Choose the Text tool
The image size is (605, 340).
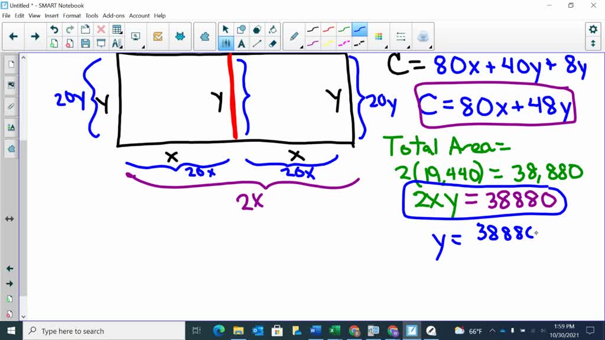click(242, 43)
